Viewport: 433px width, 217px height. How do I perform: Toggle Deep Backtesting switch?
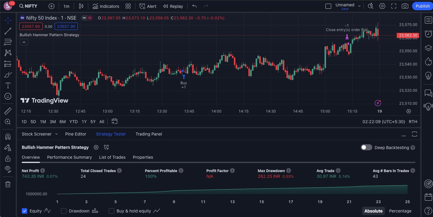tap(367, 147)
